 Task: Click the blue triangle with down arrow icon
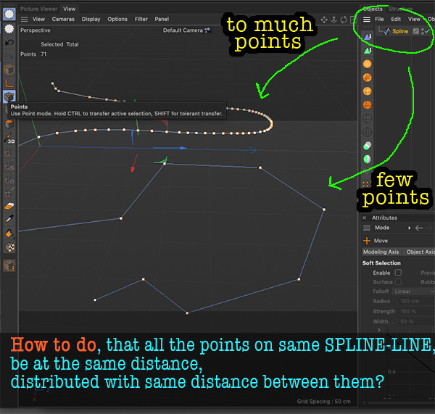click(368, 37)
